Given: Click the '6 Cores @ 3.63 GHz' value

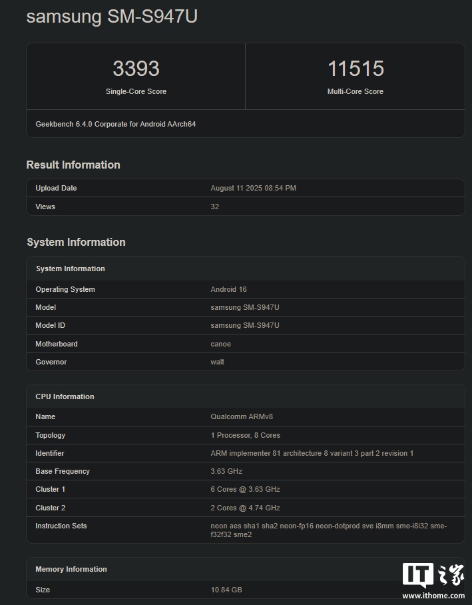Looking at the screenshot, I should pyautogui.click(x=245, y=489).
